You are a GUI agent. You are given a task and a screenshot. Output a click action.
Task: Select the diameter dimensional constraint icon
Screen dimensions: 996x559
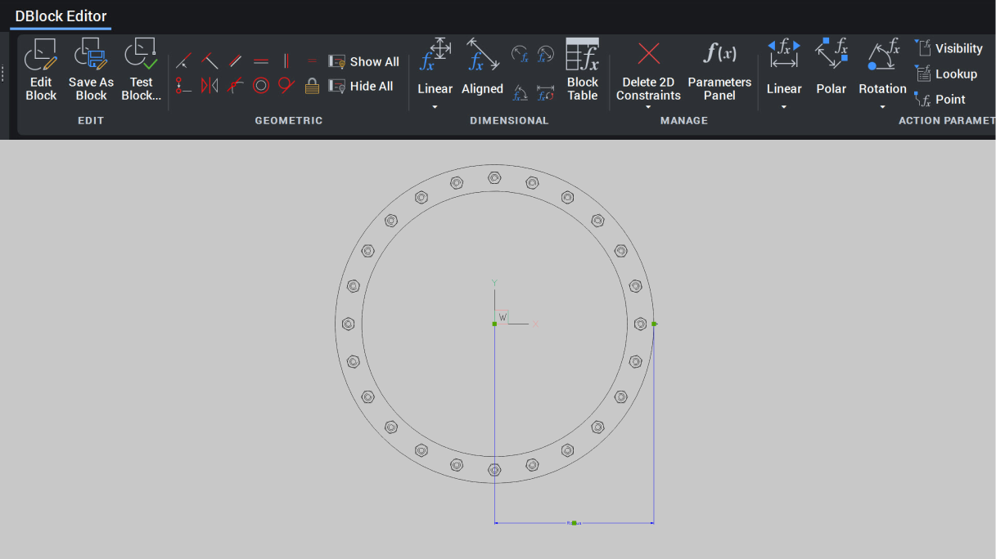[x=546, y=55]
